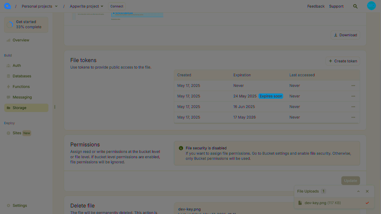Click the Connect button

click(x=117, y=6)
